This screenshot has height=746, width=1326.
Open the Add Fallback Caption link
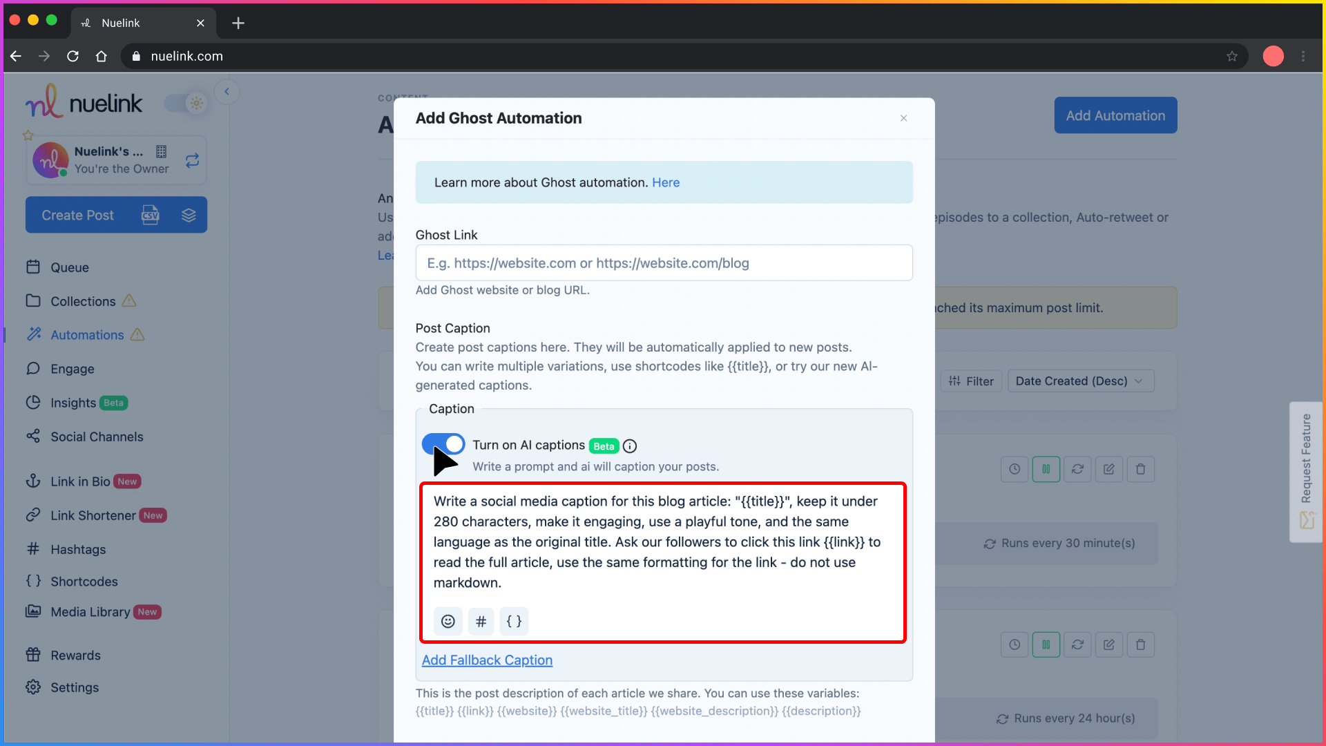point(487,660)
